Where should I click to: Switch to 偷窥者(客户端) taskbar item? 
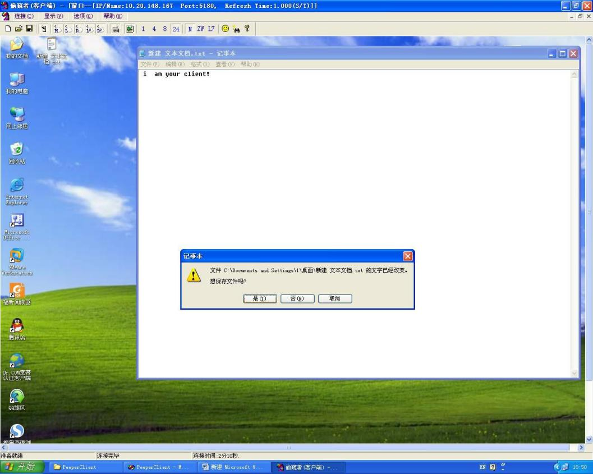coord(308,467)
